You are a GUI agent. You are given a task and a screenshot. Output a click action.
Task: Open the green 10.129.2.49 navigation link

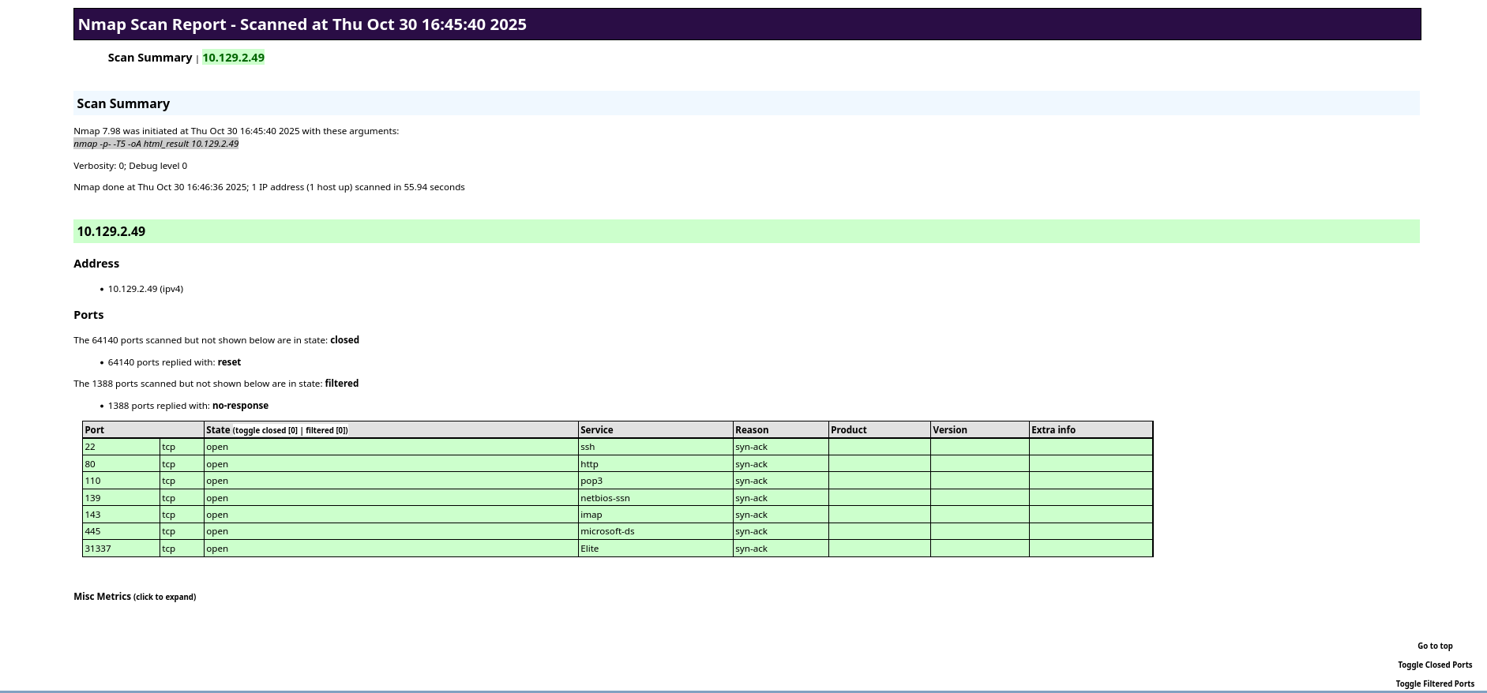tap(233, 58)
